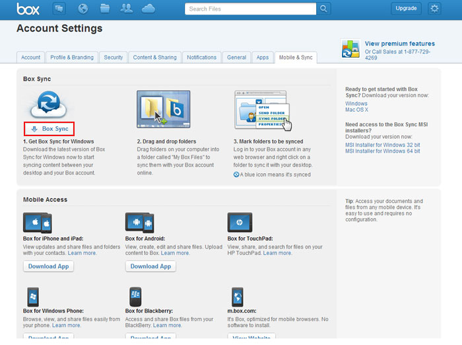Image resolution: width=462 pixels, height=345 pixels.
Task: Click the mark folders to sync image
Action: click(263, 110)
